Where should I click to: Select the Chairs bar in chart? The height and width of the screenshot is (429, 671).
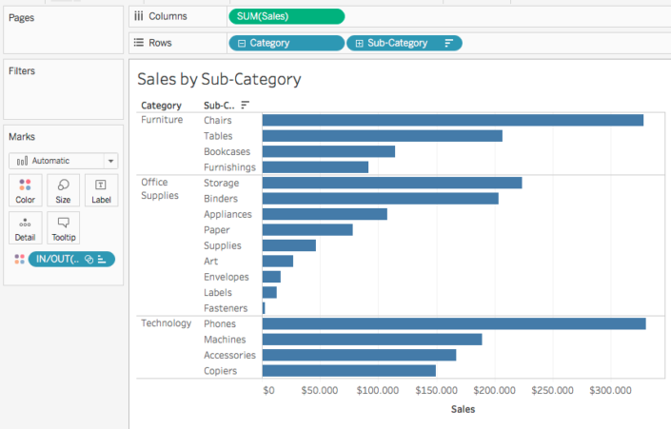coord(452,120)
